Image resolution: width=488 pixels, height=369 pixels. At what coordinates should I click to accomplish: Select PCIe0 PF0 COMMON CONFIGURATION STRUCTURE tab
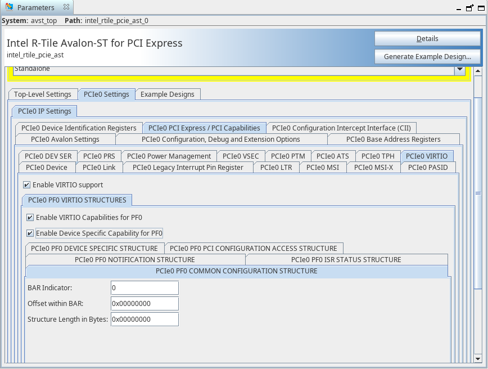(237, 271)
